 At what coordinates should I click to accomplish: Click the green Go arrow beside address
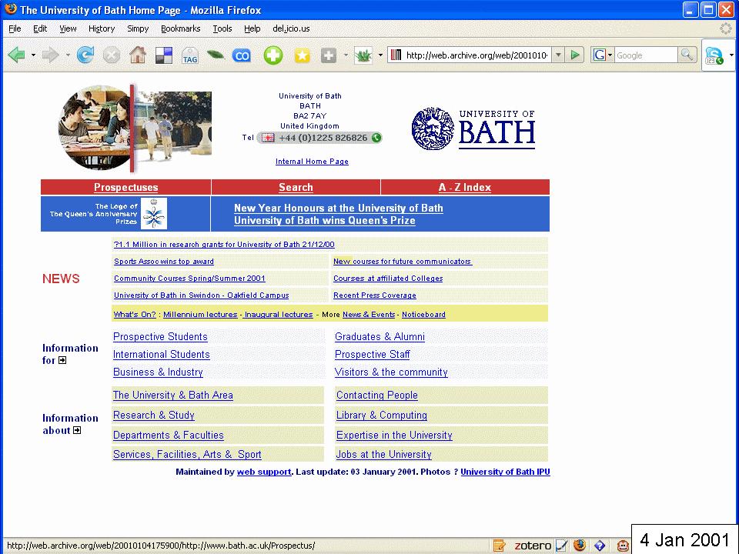click(x=575, y=55)
